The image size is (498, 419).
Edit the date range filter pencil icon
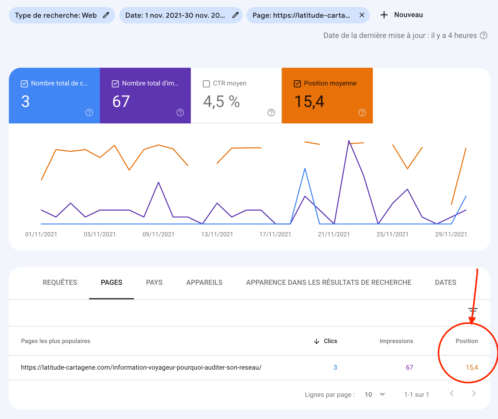(x=235, y=15)
